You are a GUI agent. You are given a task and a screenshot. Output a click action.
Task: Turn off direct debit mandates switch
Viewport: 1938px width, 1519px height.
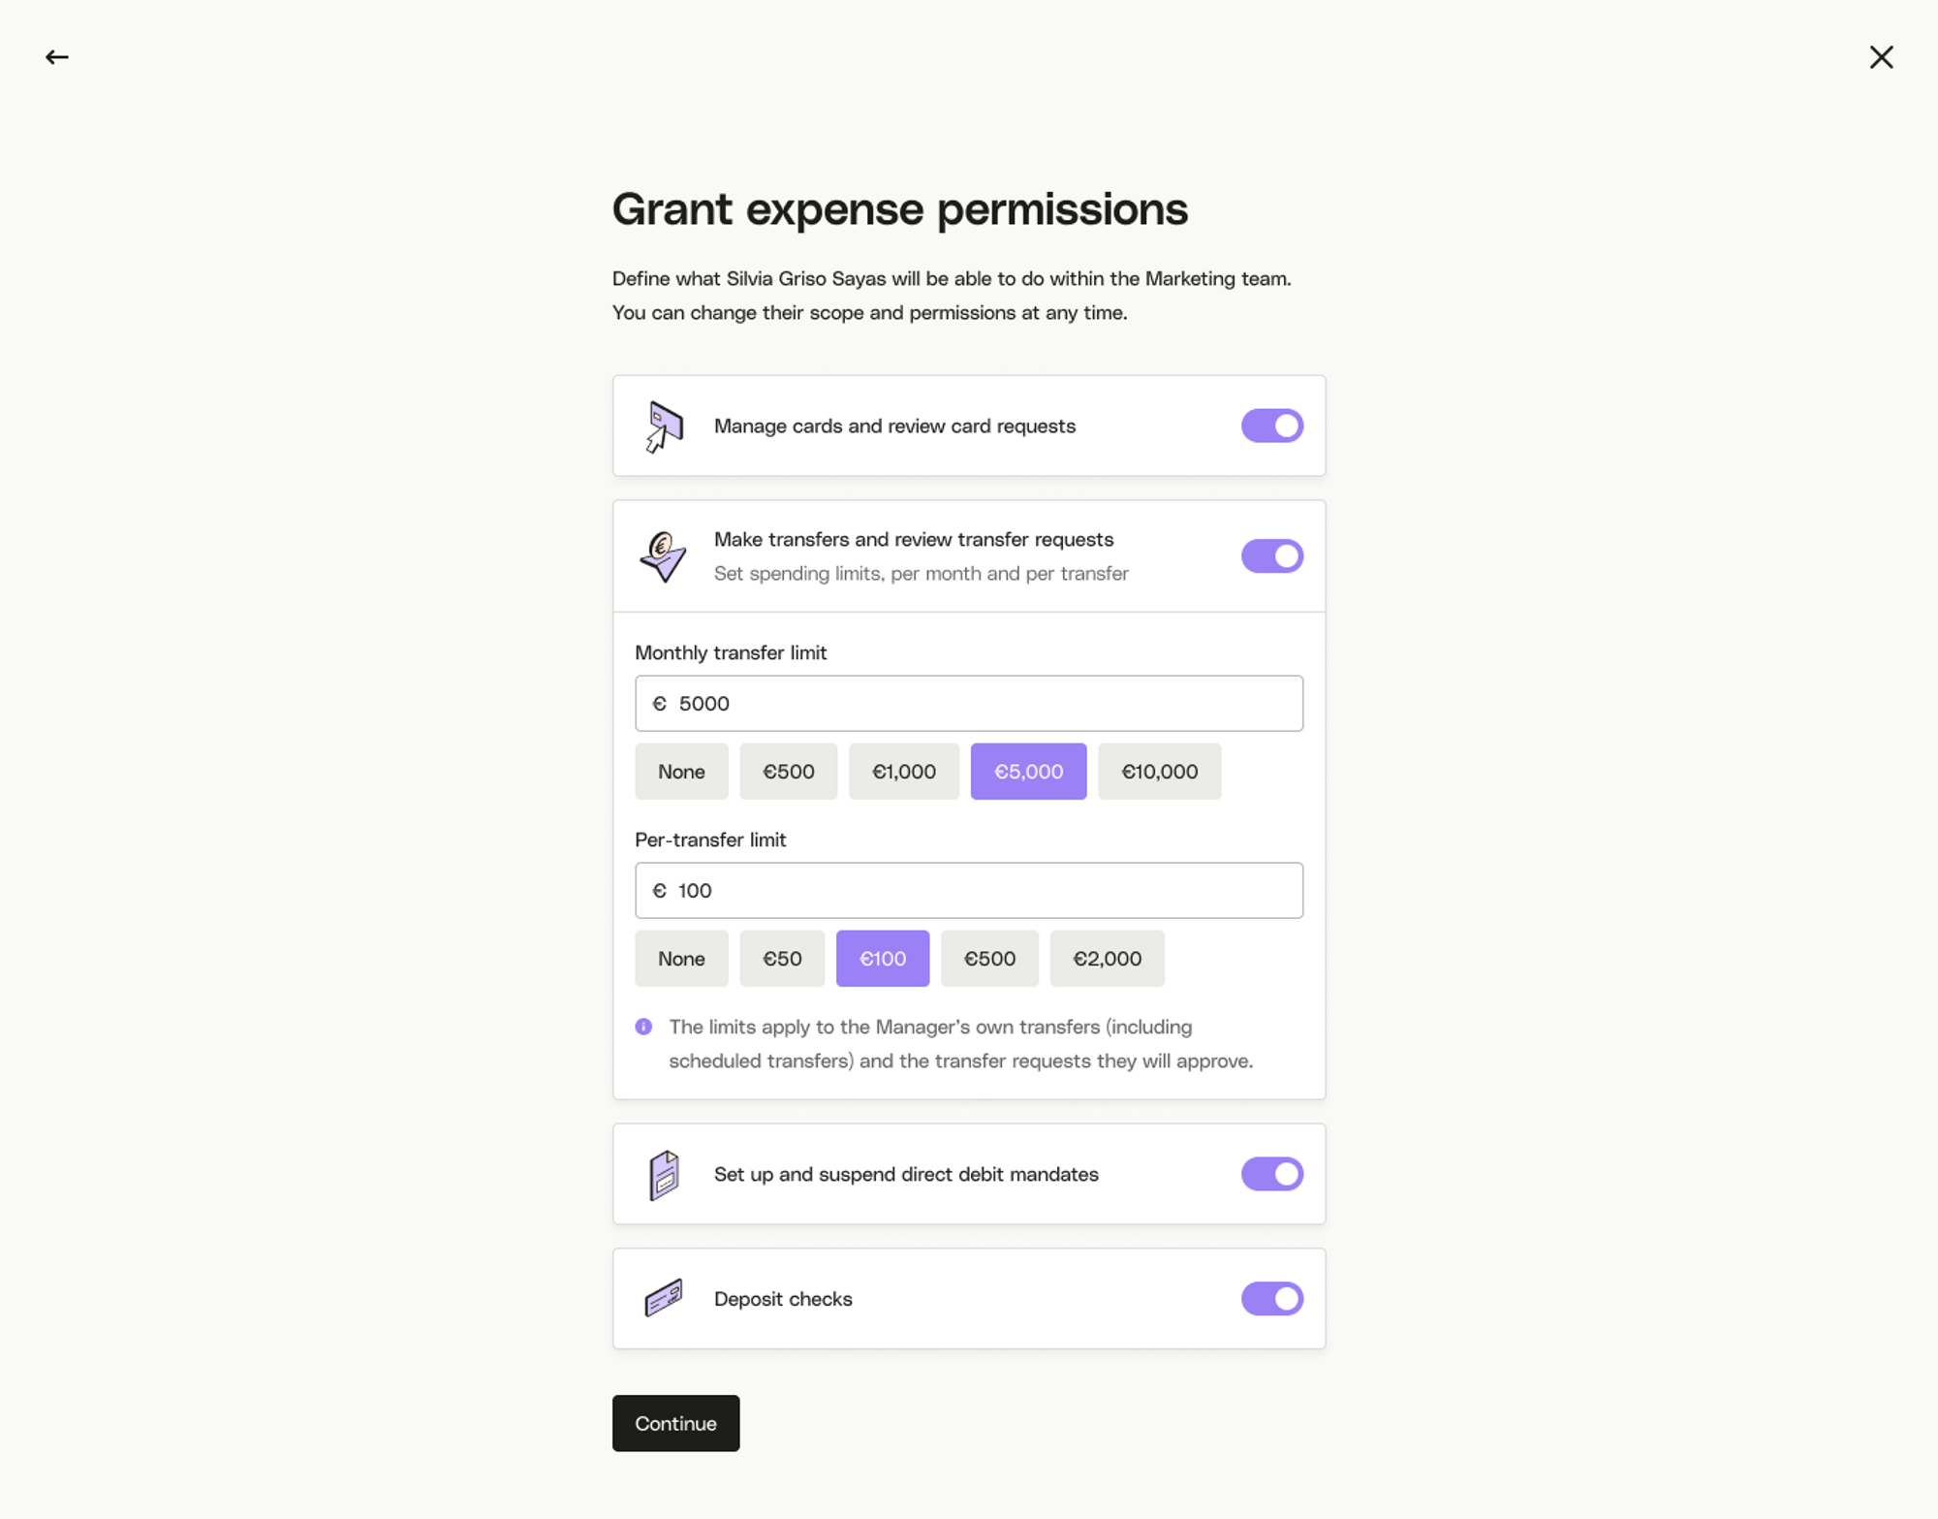[x=1271, y=1174]
